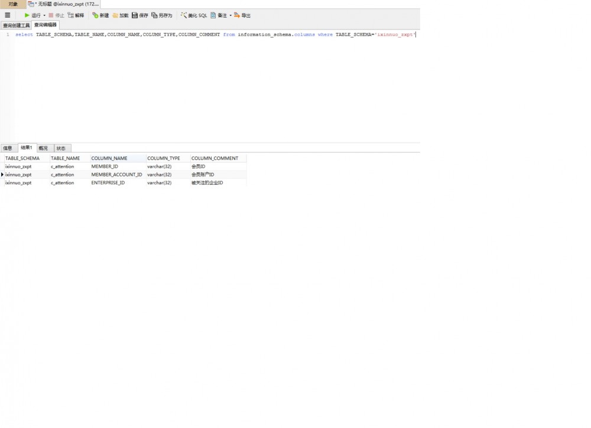Screen dimensions: 591x428
Task: Click 解释 to explain the query
Action: coord(76,15)
